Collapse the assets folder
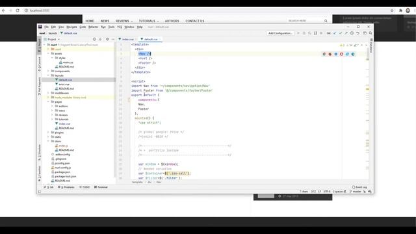The width and height of the screenshot is (416, 234). click(48, 53)
